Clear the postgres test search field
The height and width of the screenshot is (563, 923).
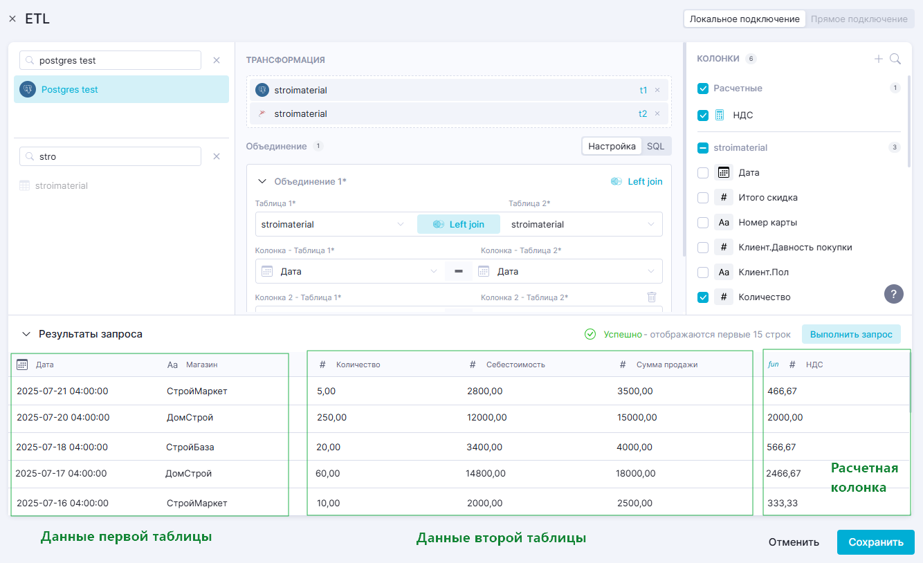(x=217, y=60)
